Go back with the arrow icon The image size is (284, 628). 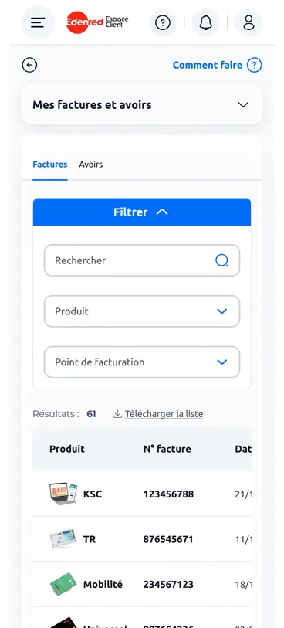coord(29,65)
